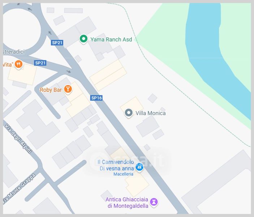The image size is (254, 217).
Task: Select Il Carnivendolo Di vesna anna label
Action: 116,165
